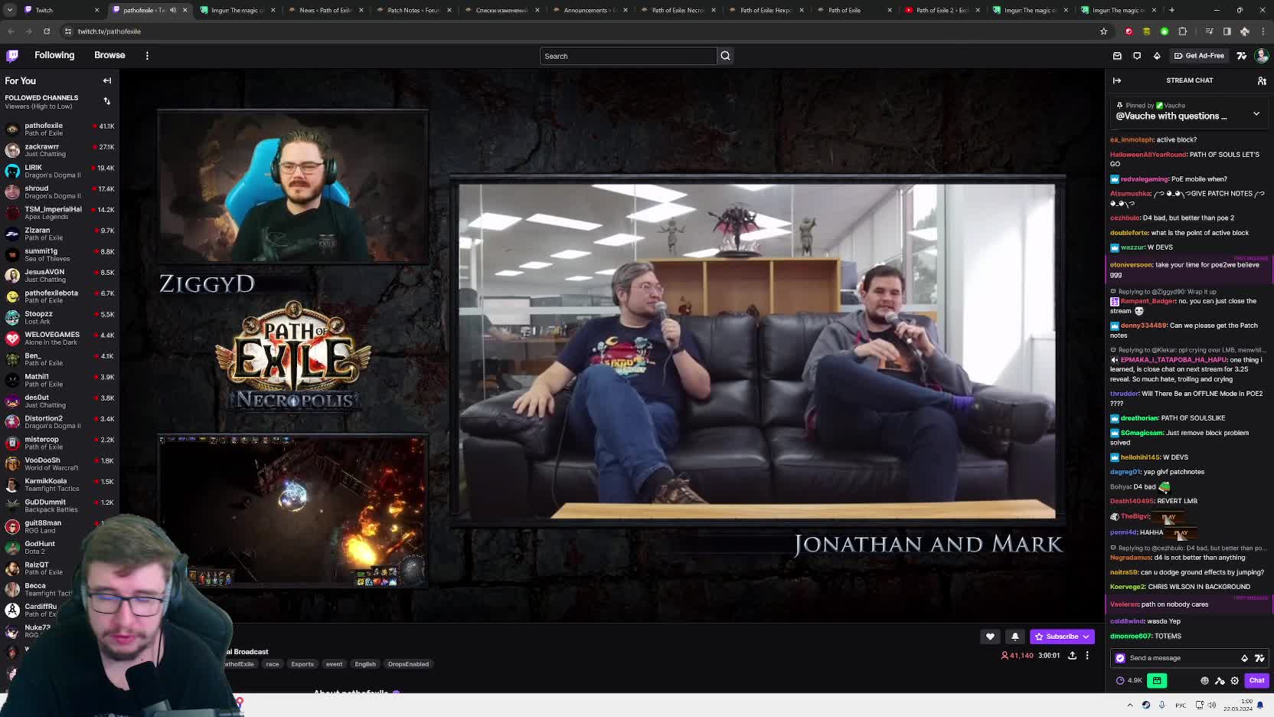This screenshot has height=717, width=1274.
Task: Toggle stream notifications bell
Action: point(1015,637)
